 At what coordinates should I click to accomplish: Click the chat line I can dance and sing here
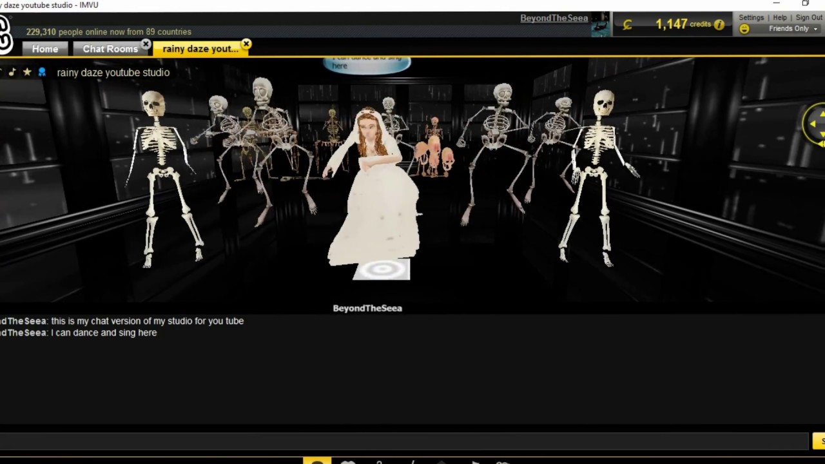(x=79, y=333)
